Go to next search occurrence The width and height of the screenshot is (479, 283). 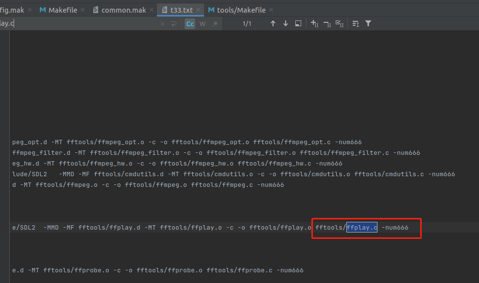286,23
